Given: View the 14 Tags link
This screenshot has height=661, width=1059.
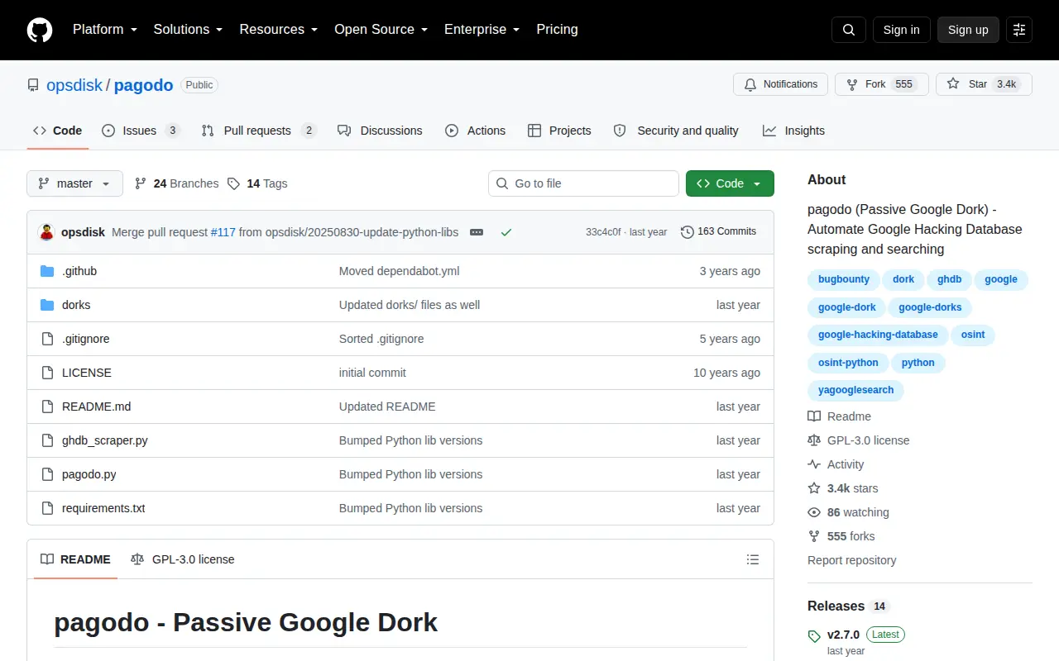Looking at the screenshot, I should pyautogui.click(x=257, y=183).
